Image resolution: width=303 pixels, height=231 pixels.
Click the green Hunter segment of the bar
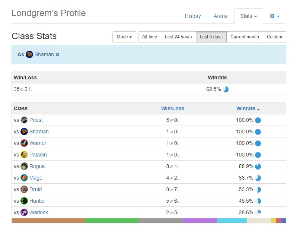[x=112, y=221]
